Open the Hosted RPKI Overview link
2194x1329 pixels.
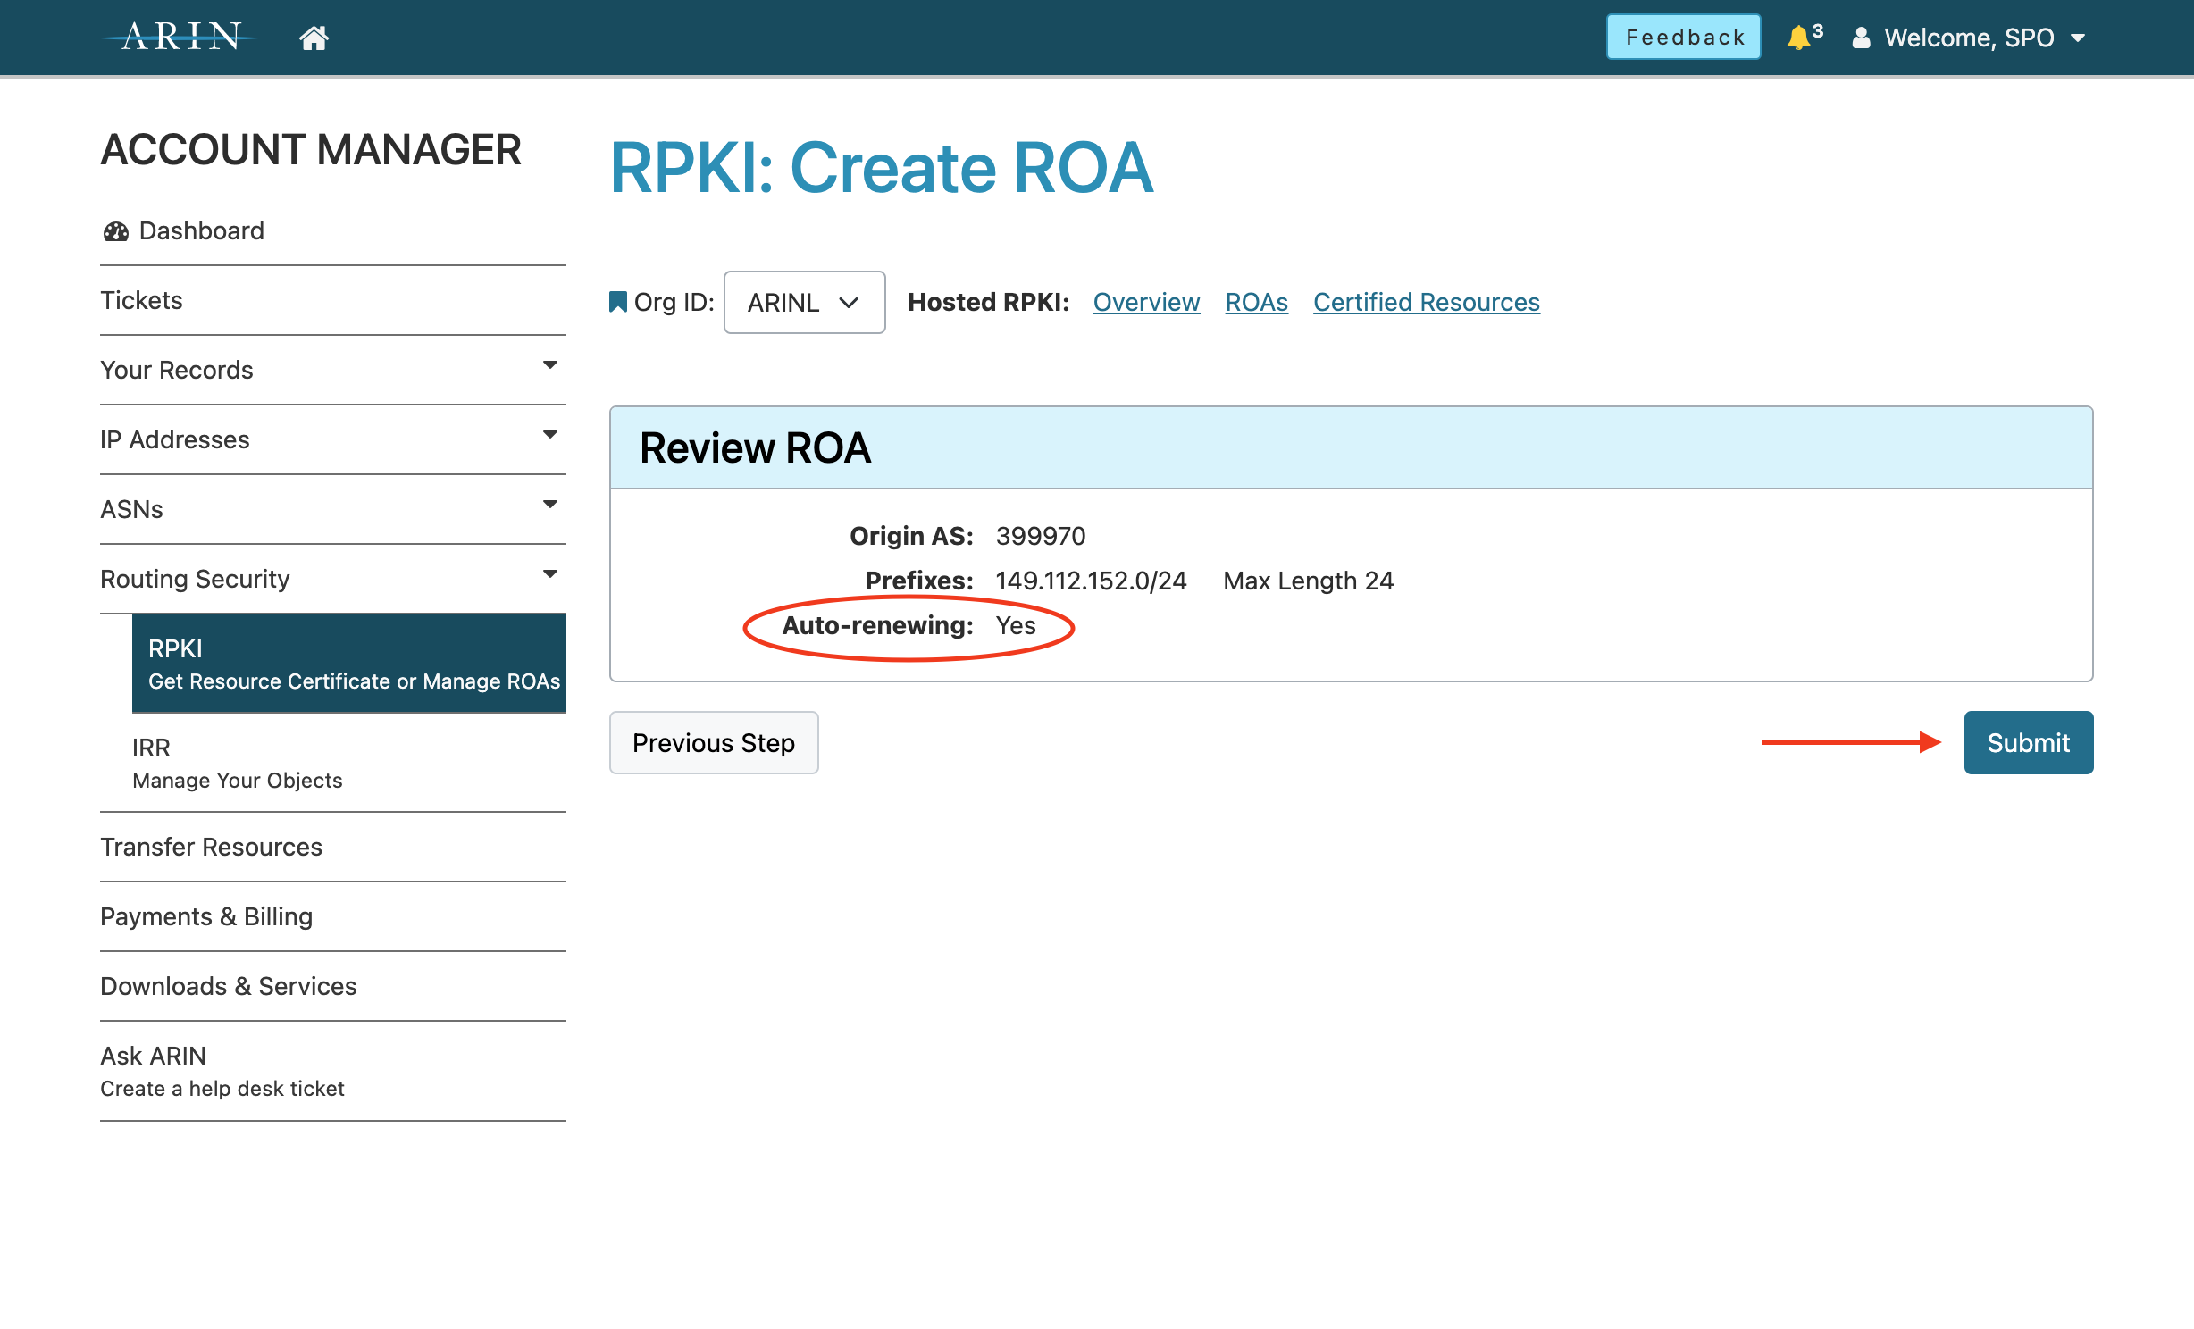pyautogui.click(x=1146, y=302)
